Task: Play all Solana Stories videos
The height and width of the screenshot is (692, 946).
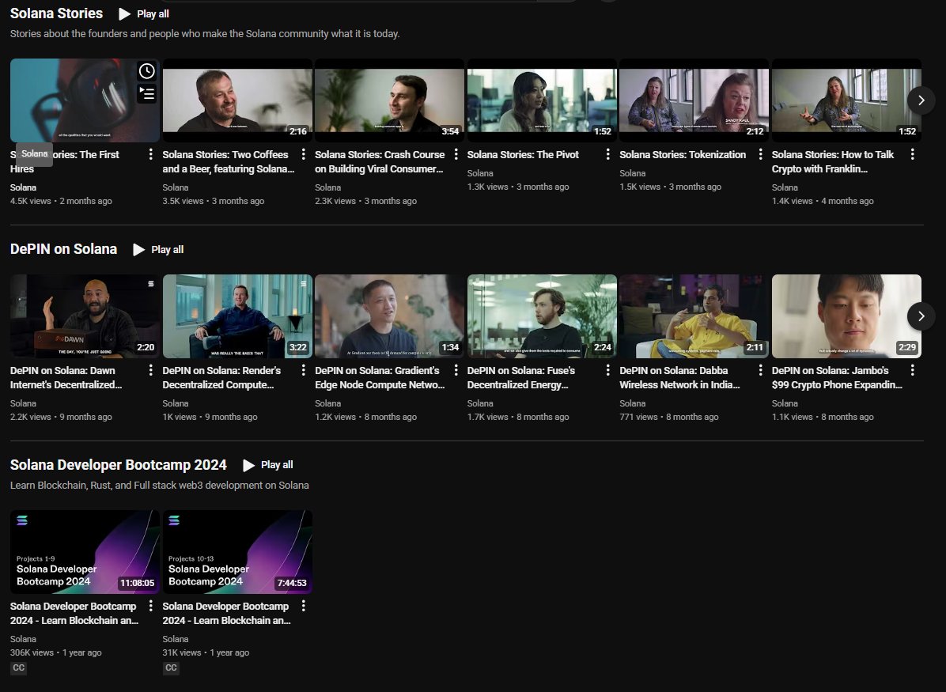Action: pyautogui.click(x=144, y=14)
